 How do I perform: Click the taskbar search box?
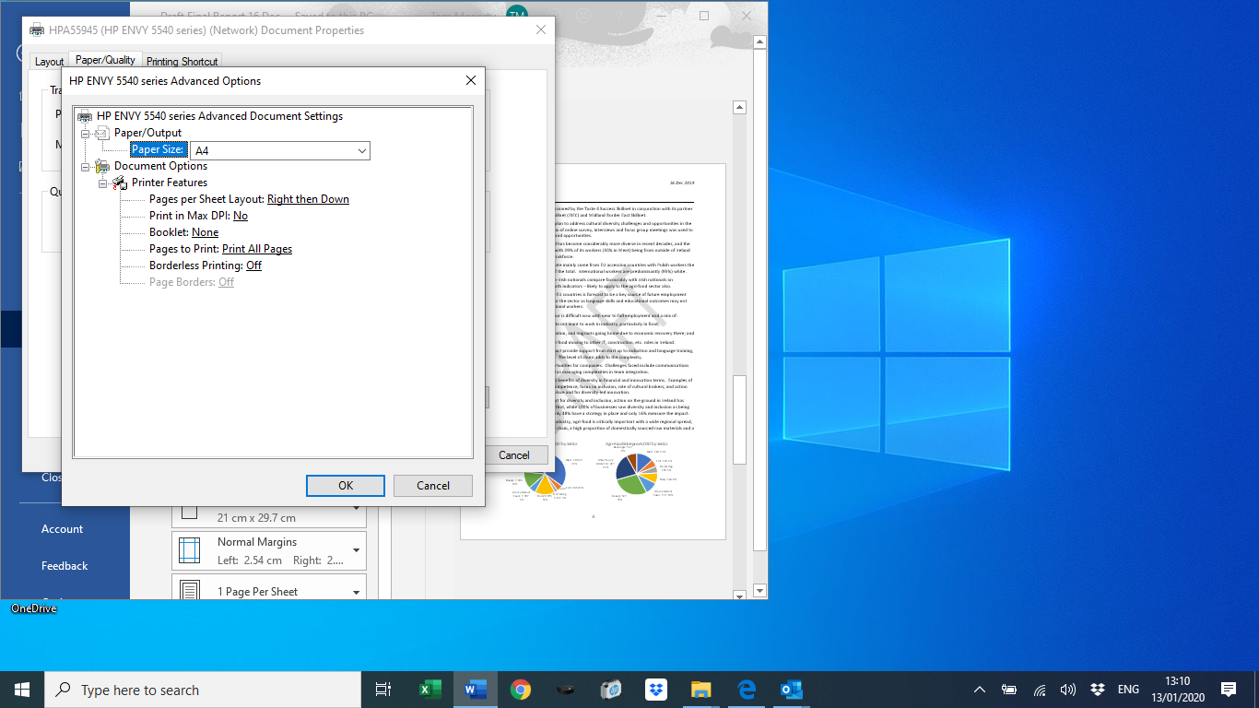203,690
